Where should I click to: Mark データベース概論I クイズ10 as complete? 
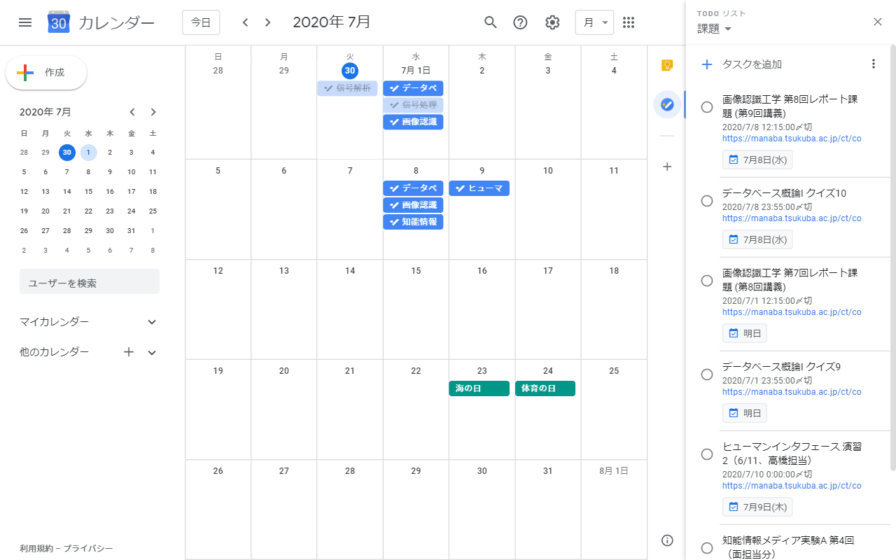click(706, 200)
